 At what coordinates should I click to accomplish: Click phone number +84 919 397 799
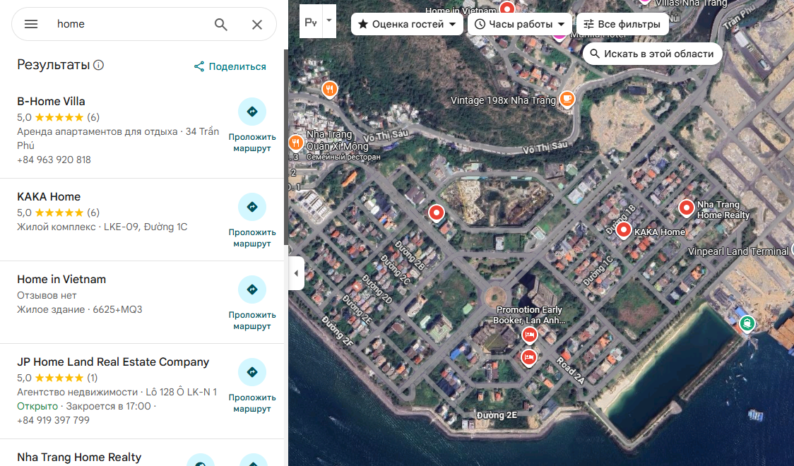[53, 420]
